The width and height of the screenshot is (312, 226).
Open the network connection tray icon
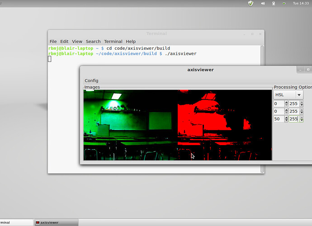click(x=274, y=3)
